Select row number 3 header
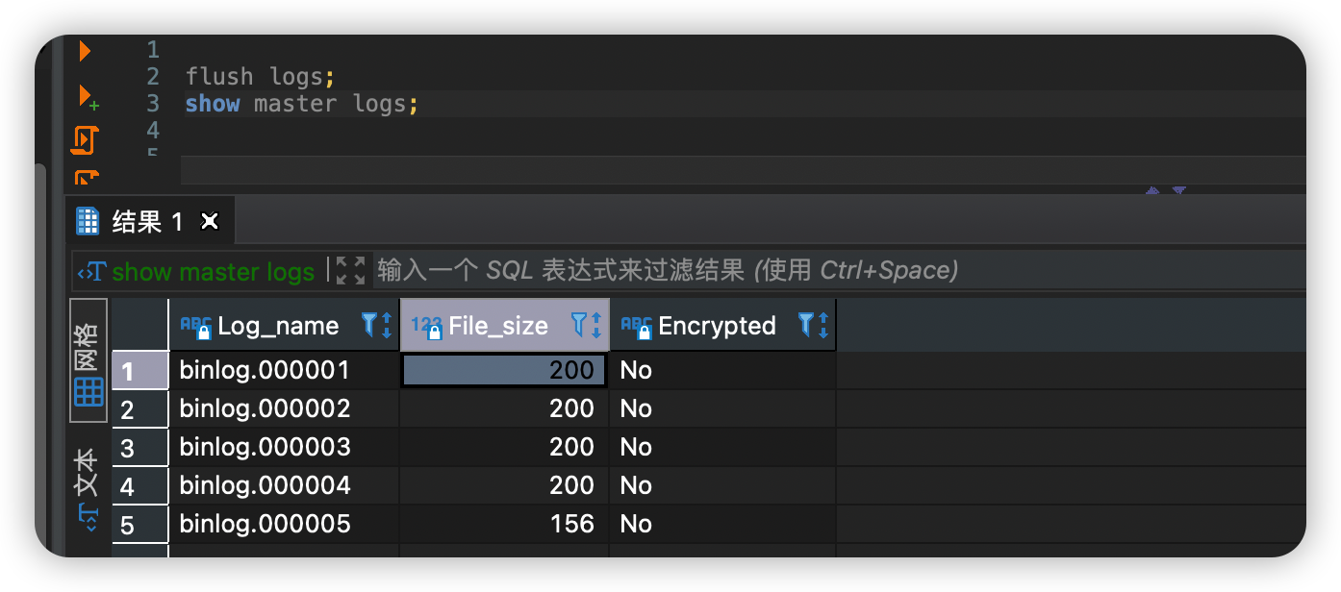Screen dimensions: 1341x592 tap(139, 448)
